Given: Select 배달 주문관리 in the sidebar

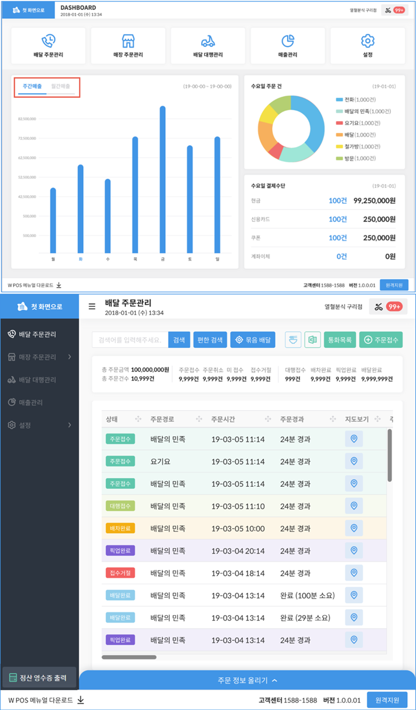Looking at the screenshot, I should pyautogui.click(x=39, y=334).
